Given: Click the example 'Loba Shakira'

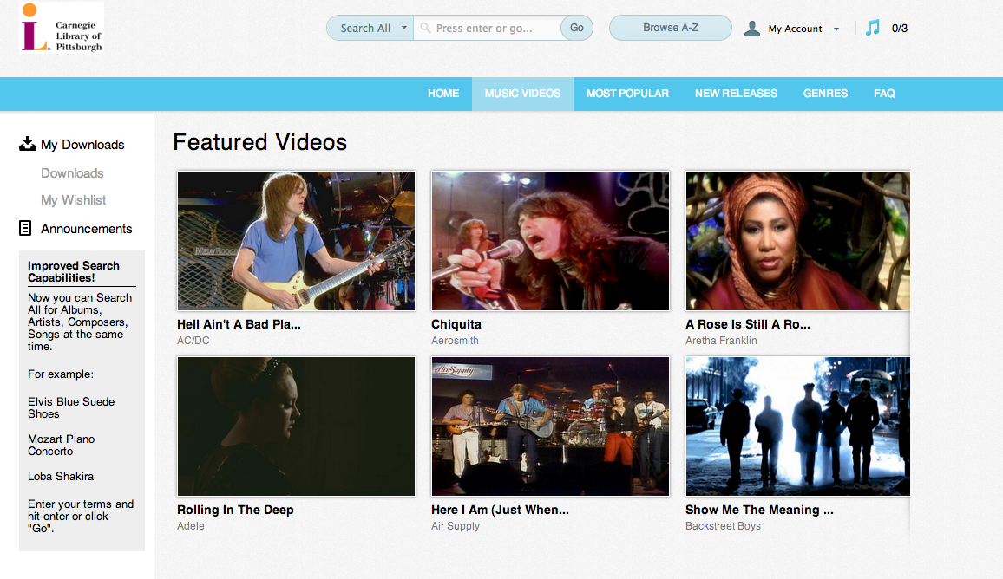Looking at the screenshot, I should pyautogui.click(x=61, y=476).
